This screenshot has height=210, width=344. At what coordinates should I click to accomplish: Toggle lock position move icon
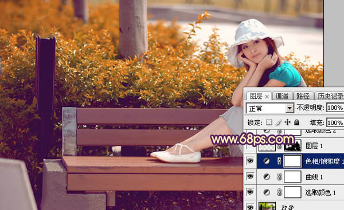click(287, 122)
